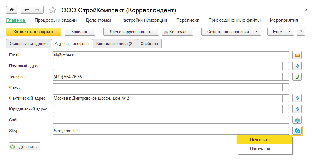Click the email envelope icon
Viewport: 313px width, 166px height.
click(297, 55)
